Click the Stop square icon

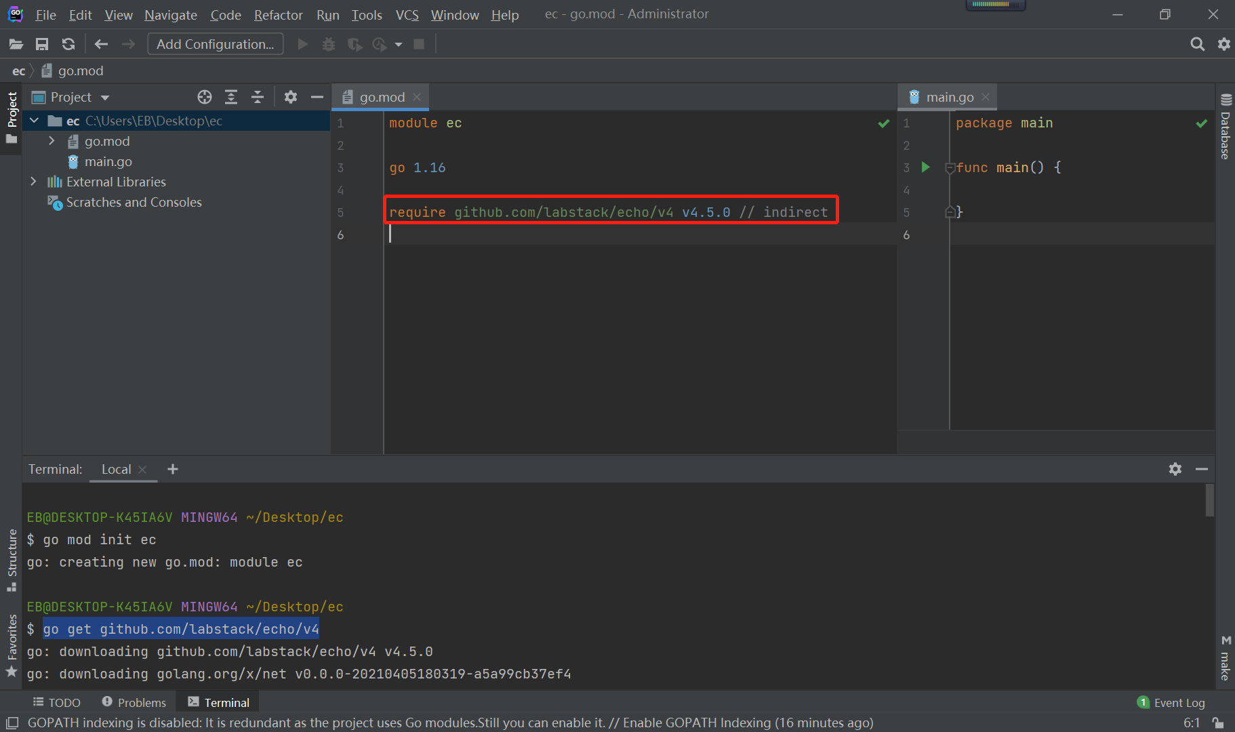pos(419,44)
